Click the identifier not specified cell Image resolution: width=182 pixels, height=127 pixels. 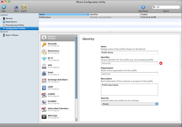coord(100,17)
